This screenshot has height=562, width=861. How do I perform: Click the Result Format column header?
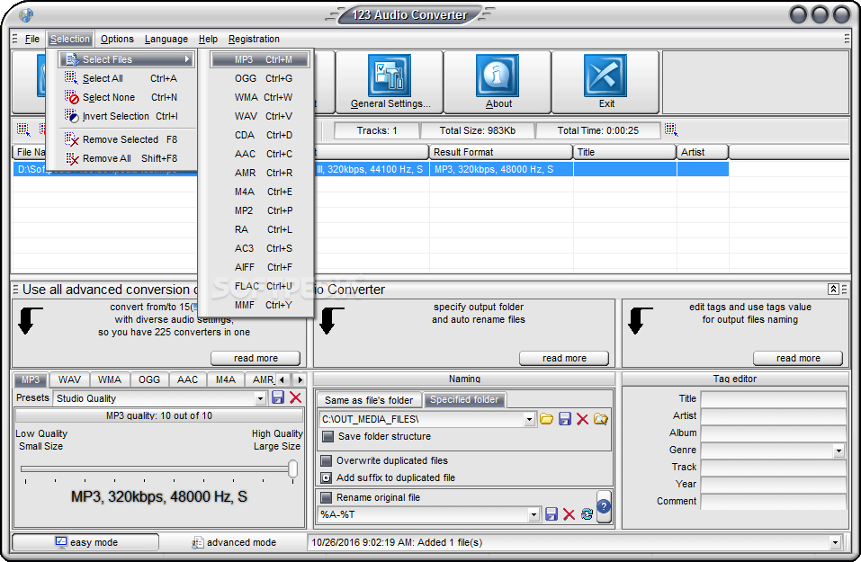coord(500,152)
